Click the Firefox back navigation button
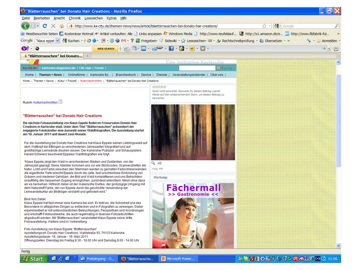361x270 pixels. pyautogui.click(x=25, y=26)
